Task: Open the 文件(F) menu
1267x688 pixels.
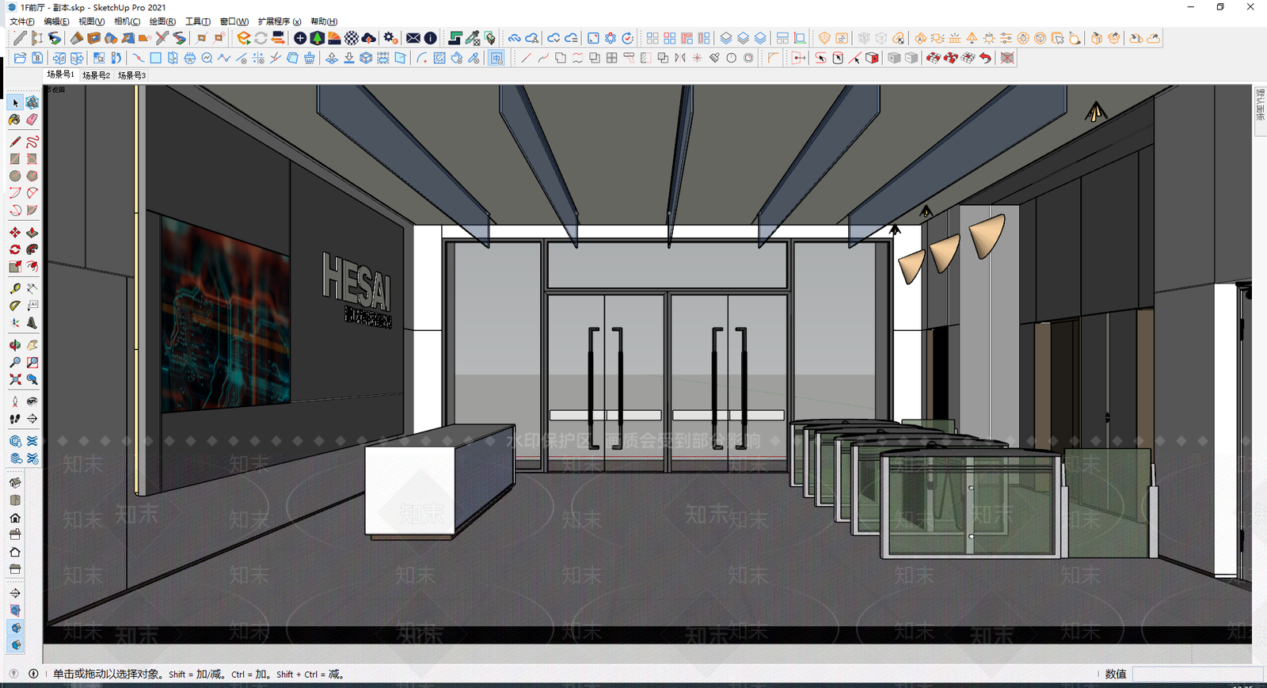Action: pyautogui.click(x=21, y=21)
